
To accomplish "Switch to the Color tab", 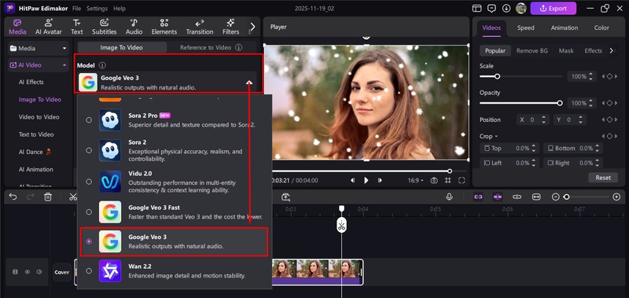I will 601,28.
